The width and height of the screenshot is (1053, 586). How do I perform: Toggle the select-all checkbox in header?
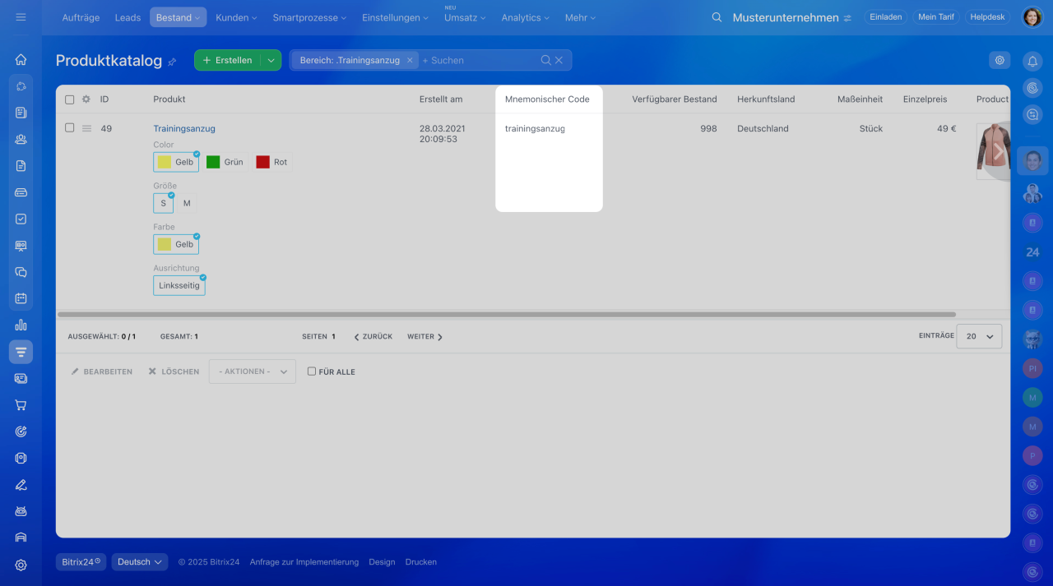tap(69, 99)
